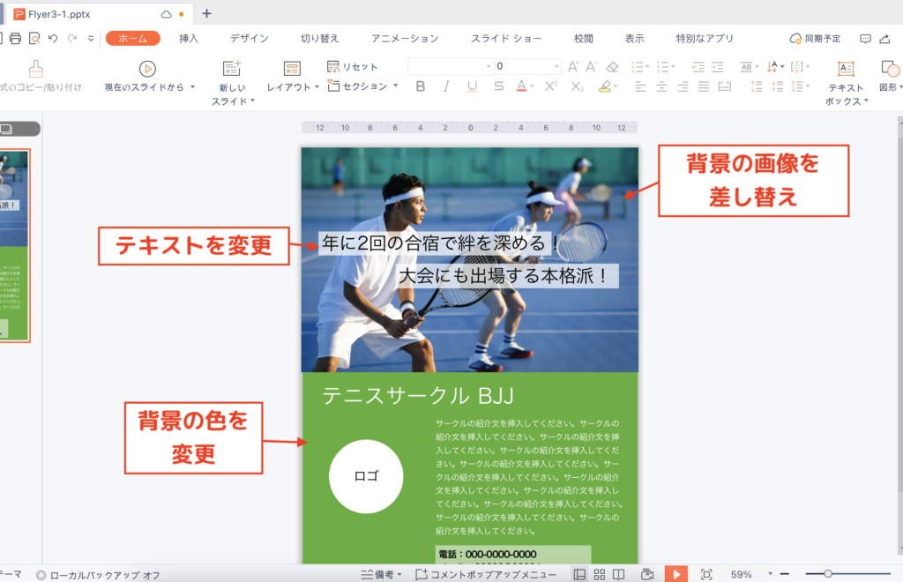Click the increase font size icon
The height and width of the screenshot is (582, 903).
click(573, 66)
